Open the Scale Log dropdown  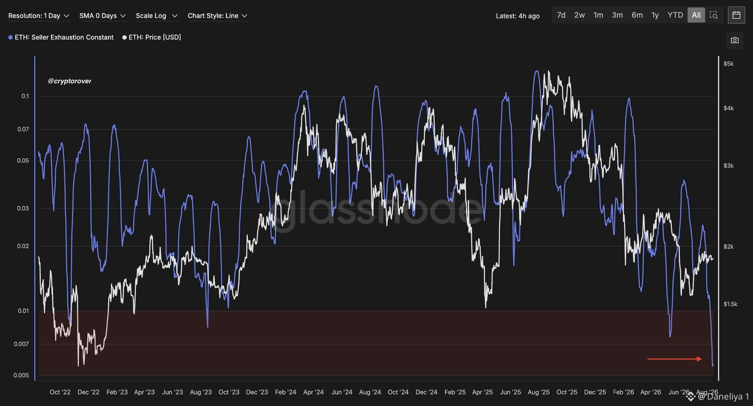tap(157, 16)
